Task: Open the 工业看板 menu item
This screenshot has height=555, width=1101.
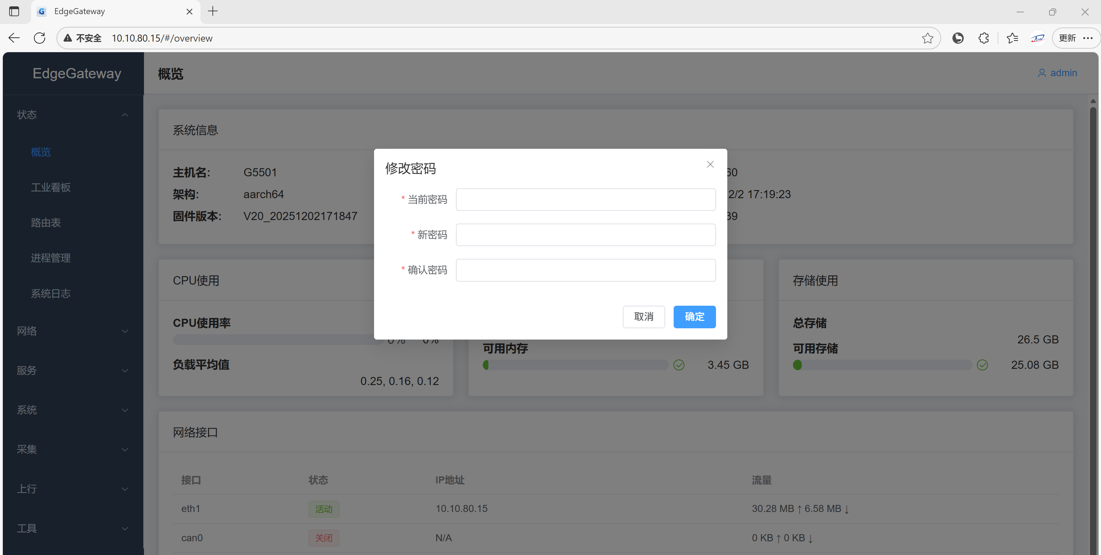Action: pyautogui.click(x=51, y=187)
